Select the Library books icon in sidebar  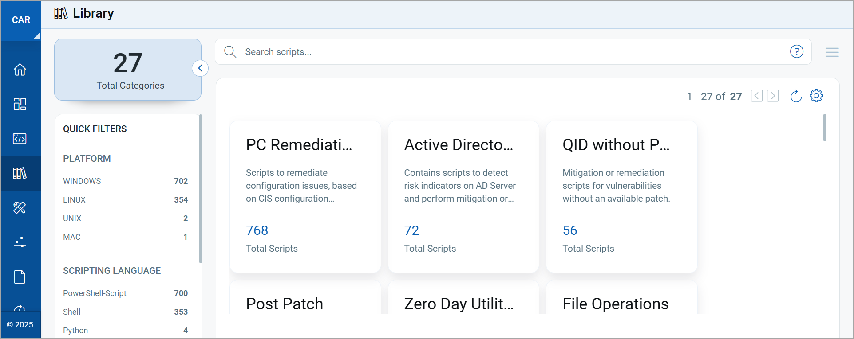click(x=20, y=173)
